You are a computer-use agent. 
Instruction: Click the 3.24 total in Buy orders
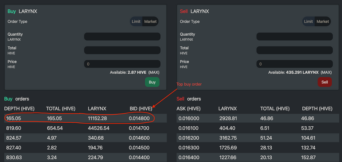[52, 158]
